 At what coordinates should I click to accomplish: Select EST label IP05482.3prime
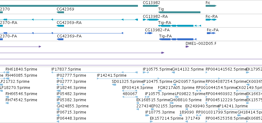pos(71,94)
